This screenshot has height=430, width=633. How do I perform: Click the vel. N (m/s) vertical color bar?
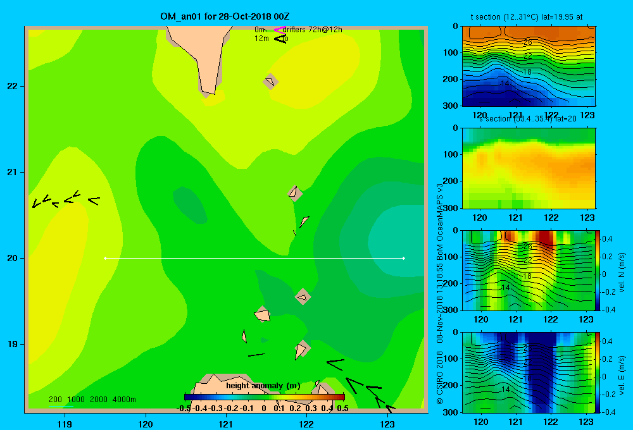click(x=598, y=270)
